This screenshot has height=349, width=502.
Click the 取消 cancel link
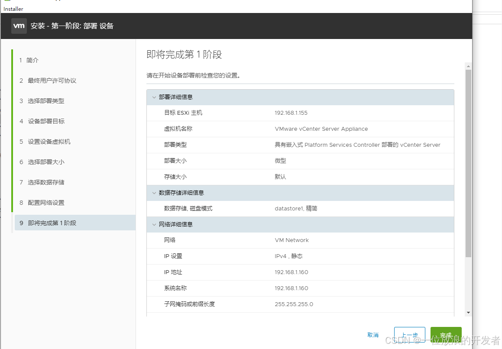(x=373, y=335)
